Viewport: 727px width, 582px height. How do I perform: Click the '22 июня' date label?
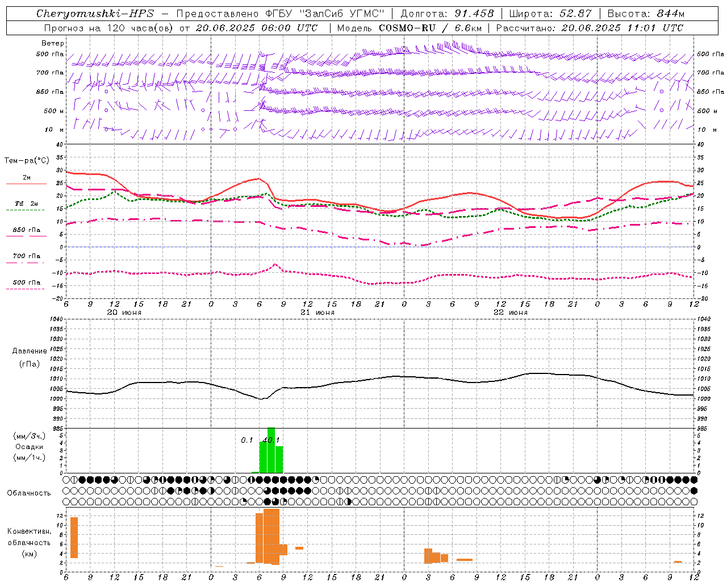coord(511,313)
